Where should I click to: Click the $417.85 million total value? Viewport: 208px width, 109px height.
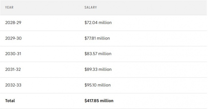pyautogui.click(x=99, y=101)
